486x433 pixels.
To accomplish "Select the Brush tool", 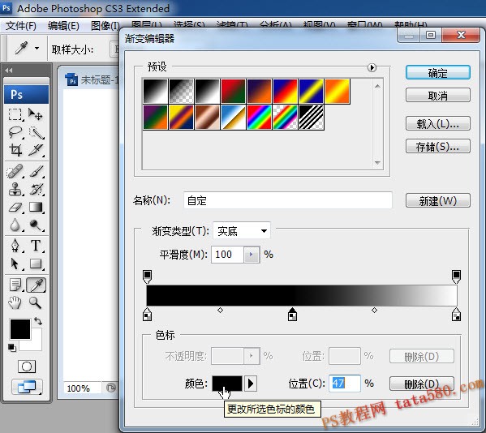I will coord(37,171).
